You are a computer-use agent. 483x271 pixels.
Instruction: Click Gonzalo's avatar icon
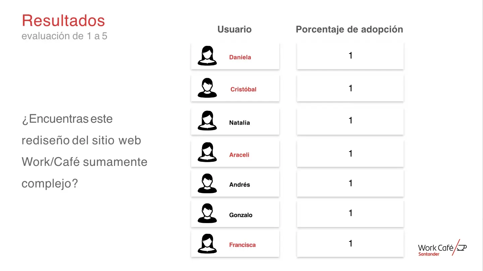[x=207, y=213]
